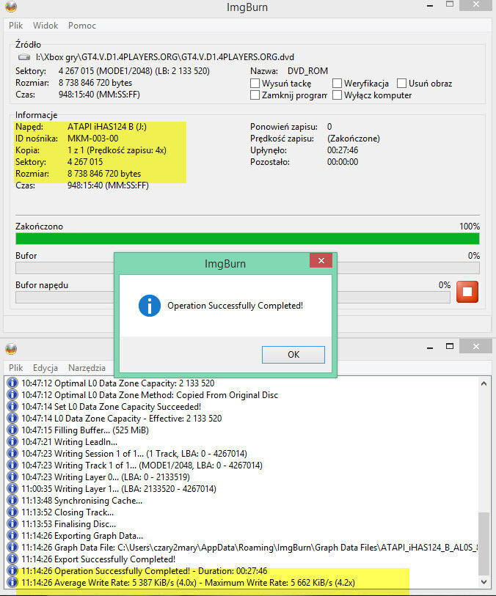Click the ImgBurn flame icon in main title bar
The height and width of the screenshot is (596, 496).
pyautogui.click(x=11, y=6)
